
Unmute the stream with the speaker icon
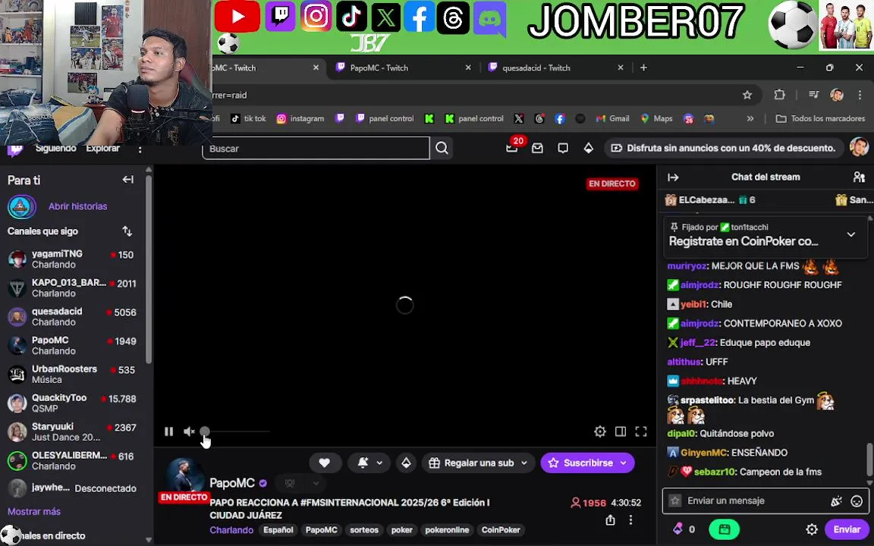click(189, 431)
